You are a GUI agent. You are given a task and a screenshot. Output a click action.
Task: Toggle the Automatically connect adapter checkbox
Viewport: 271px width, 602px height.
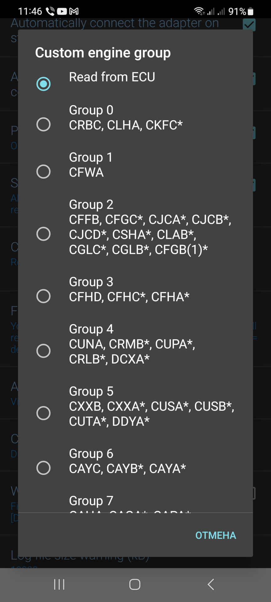249,24
